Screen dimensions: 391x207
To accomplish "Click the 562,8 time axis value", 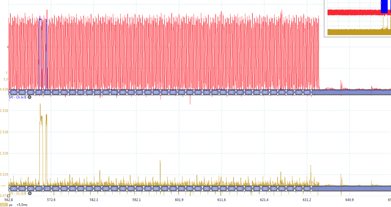I will click(9, 200).
